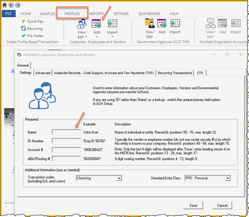Click the Name input field
Screen dimensions: 249x217
click(66, 132)
